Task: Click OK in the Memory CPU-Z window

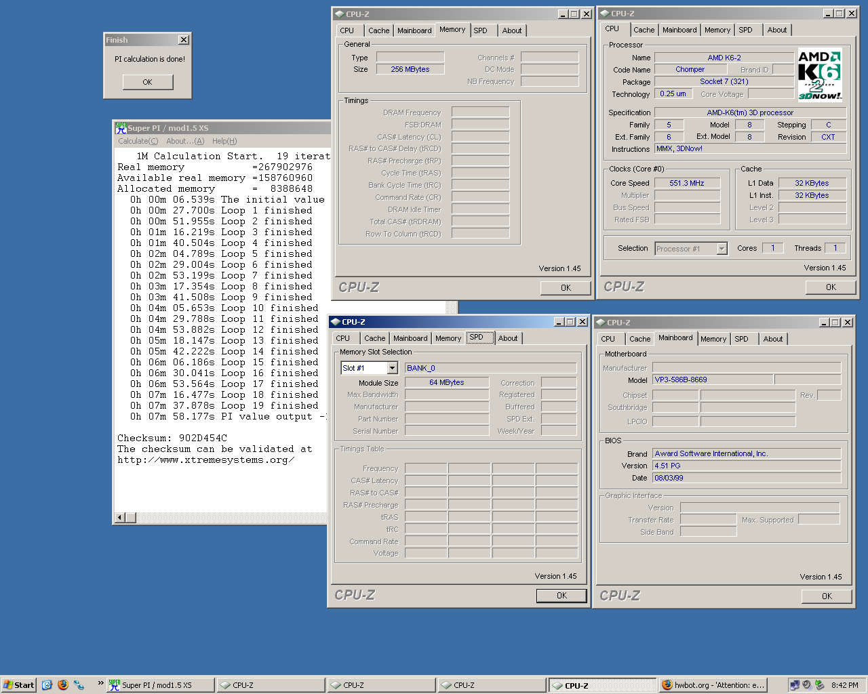Action: [x=566, y=288]
